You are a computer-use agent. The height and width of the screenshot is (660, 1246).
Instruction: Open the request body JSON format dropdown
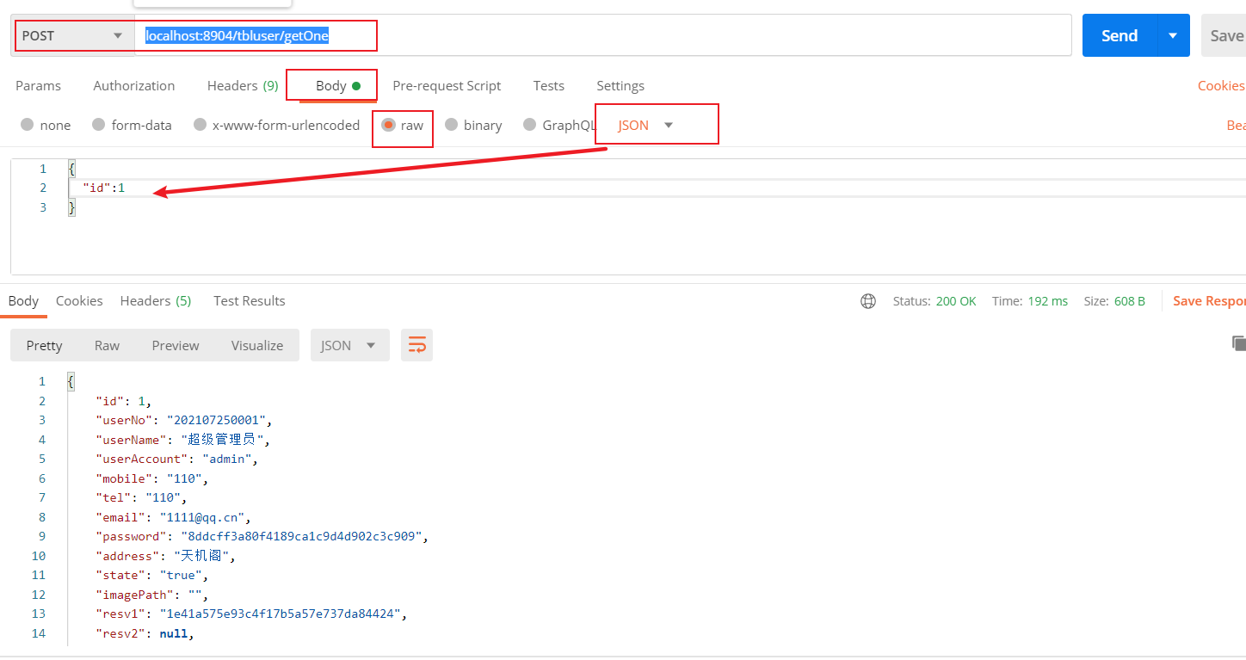pyautogui.click(x=645, y=125)
